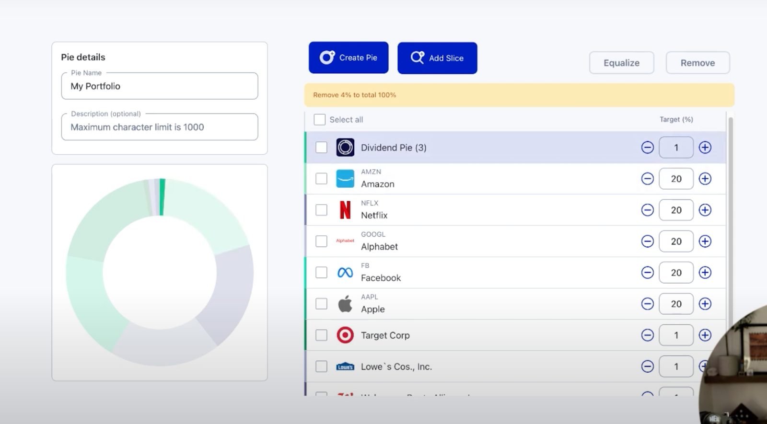Image resolution: width=767 pixels, height=424 pixels.
Task: Click the Facebook Meta logo icon
Action: [345, 273]
